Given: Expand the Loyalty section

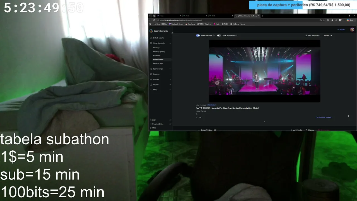Looking at the screenshot, I should coord(160,85).
